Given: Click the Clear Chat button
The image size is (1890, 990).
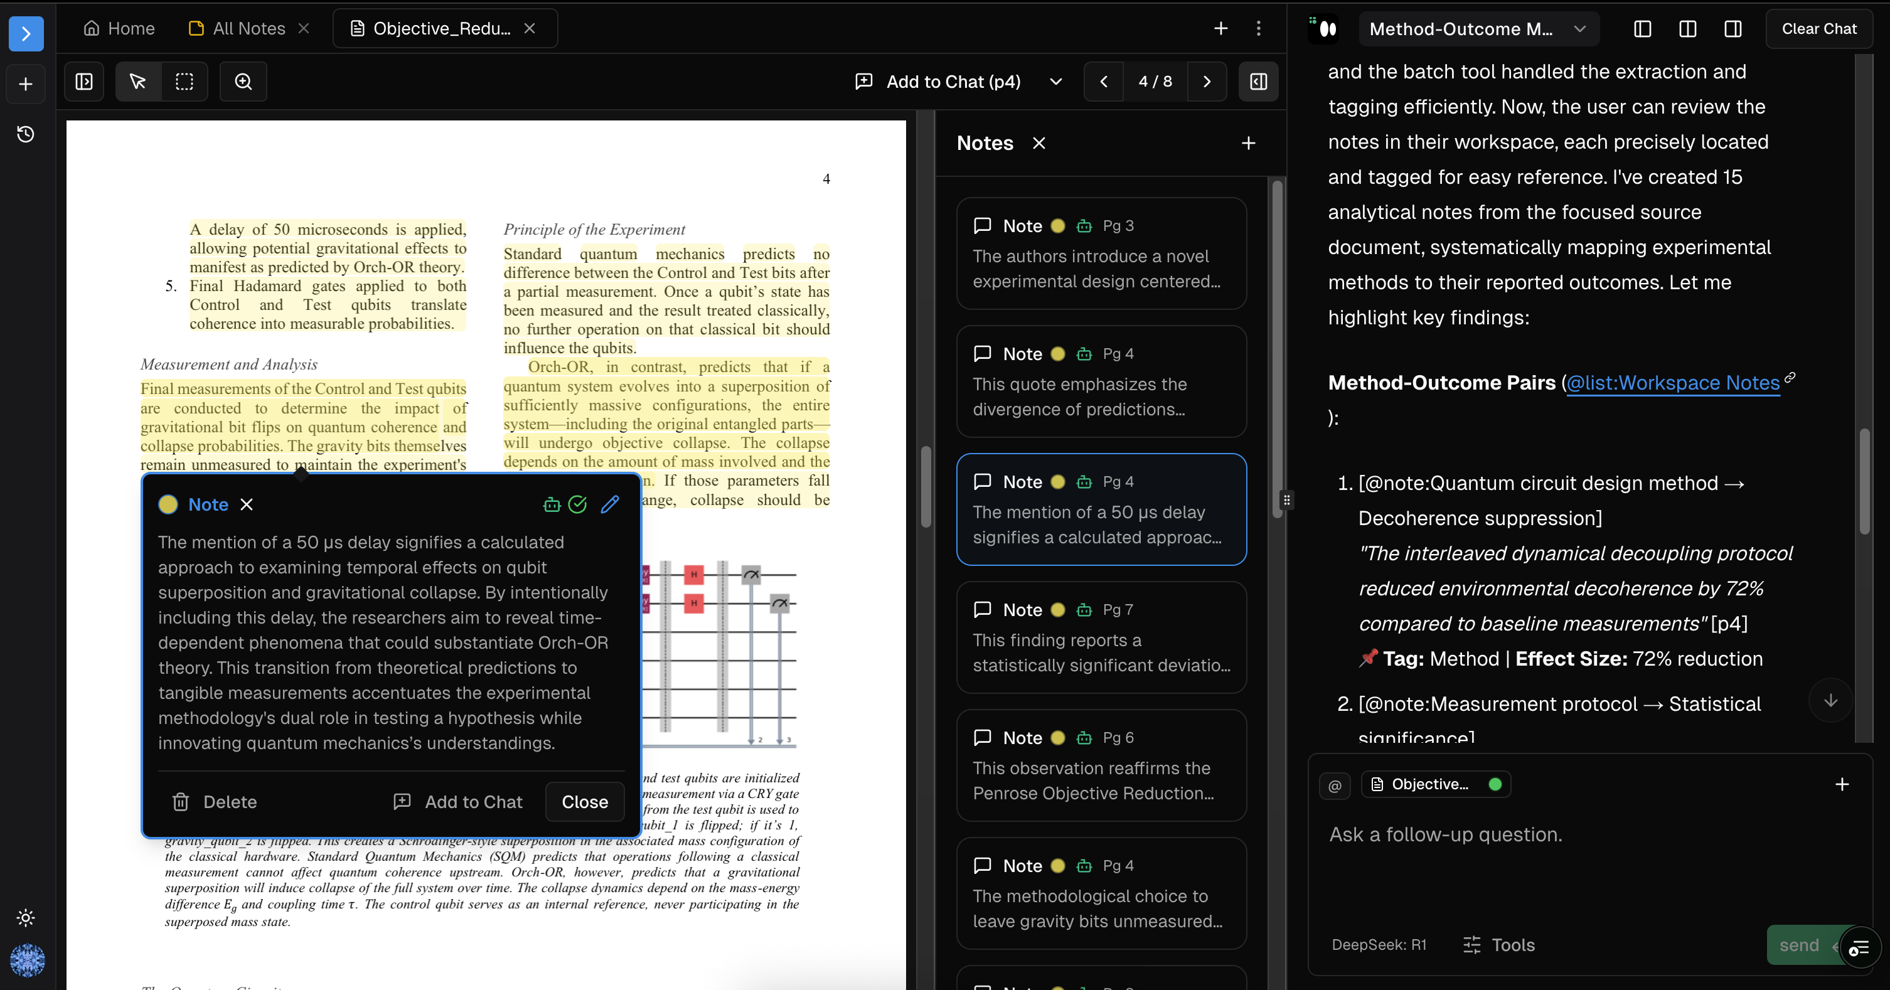Looking at the screenshot, I should (x=1819, y=29).
